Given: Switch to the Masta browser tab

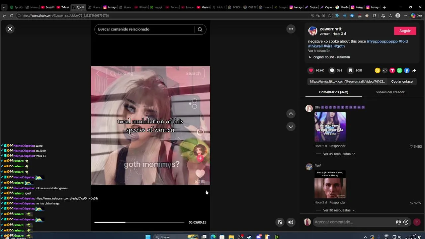Looking at the screenshot, I should [x=203, y=7].
